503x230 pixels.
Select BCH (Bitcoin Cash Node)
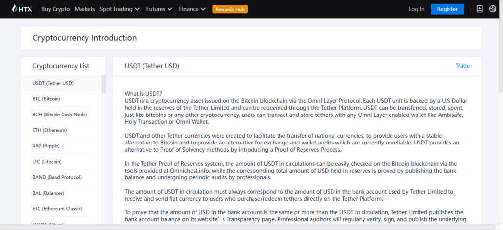point(61,115)
